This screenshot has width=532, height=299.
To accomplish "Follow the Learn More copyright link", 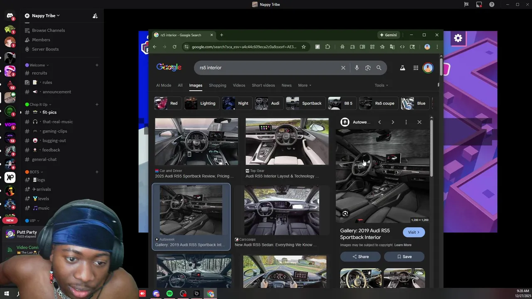I will point(403,245).
